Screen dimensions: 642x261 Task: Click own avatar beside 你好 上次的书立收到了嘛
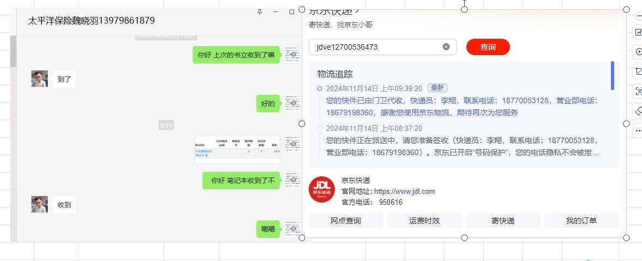point(293,55)
